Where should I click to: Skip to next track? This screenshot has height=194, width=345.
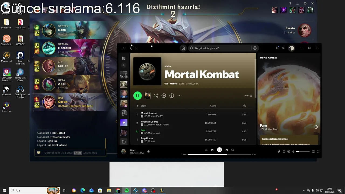(227, 150)
